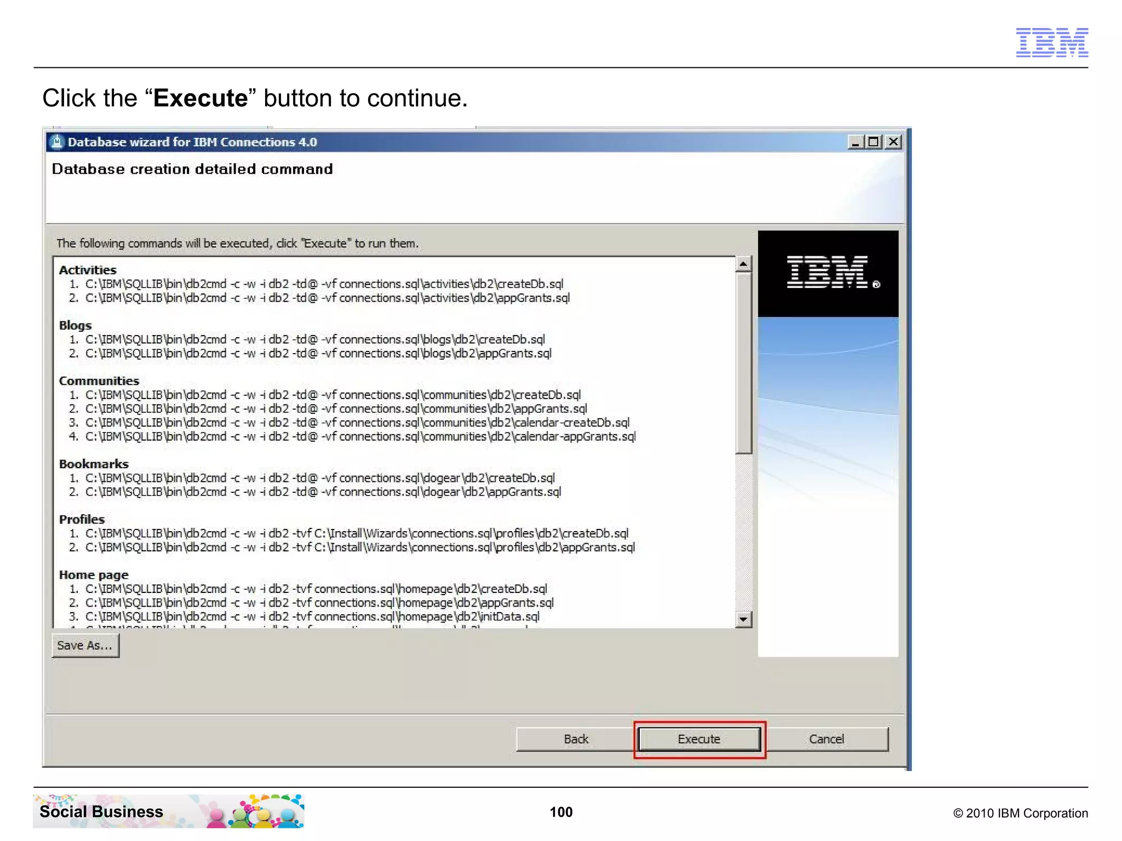
Task: Click 'The following commands will be executed' text
Action: tap(237, 243)
